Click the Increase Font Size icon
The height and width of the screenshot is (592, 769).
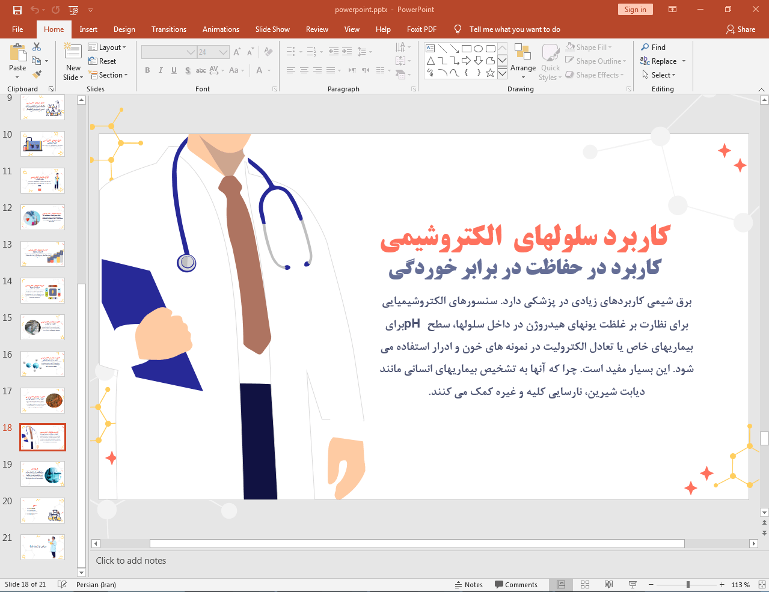[x=237, y=52]
